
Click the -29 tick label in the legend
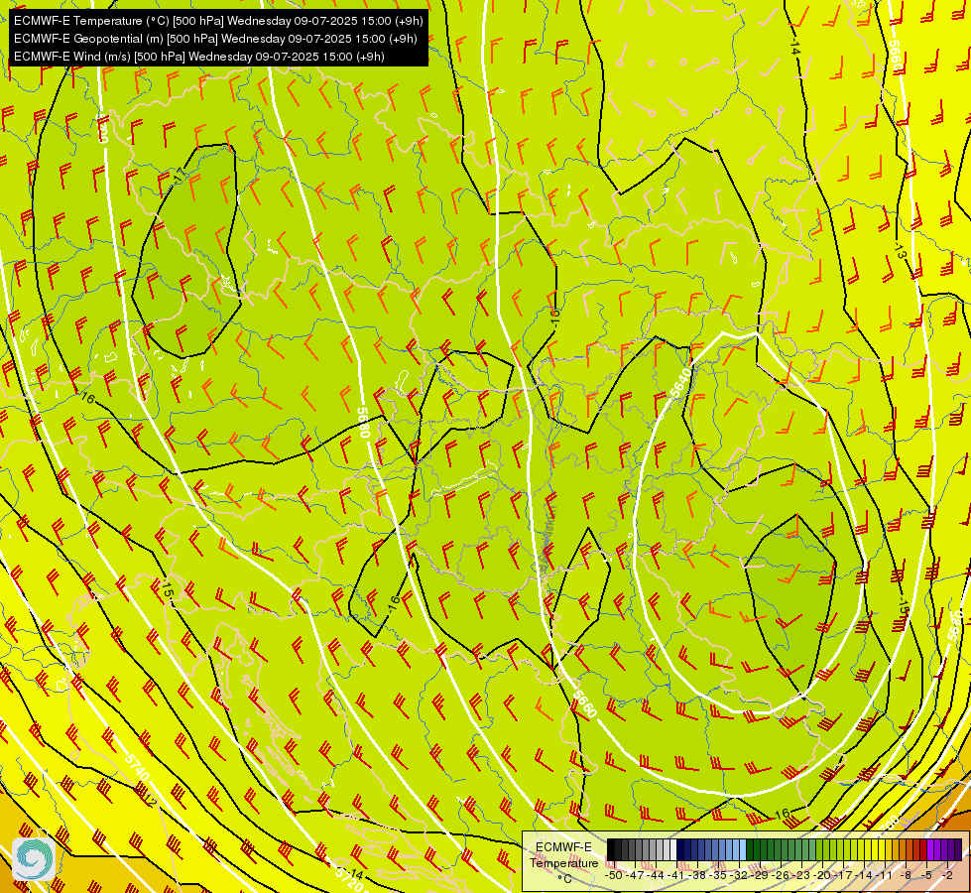pyautogui.click(x=761, y=875)
